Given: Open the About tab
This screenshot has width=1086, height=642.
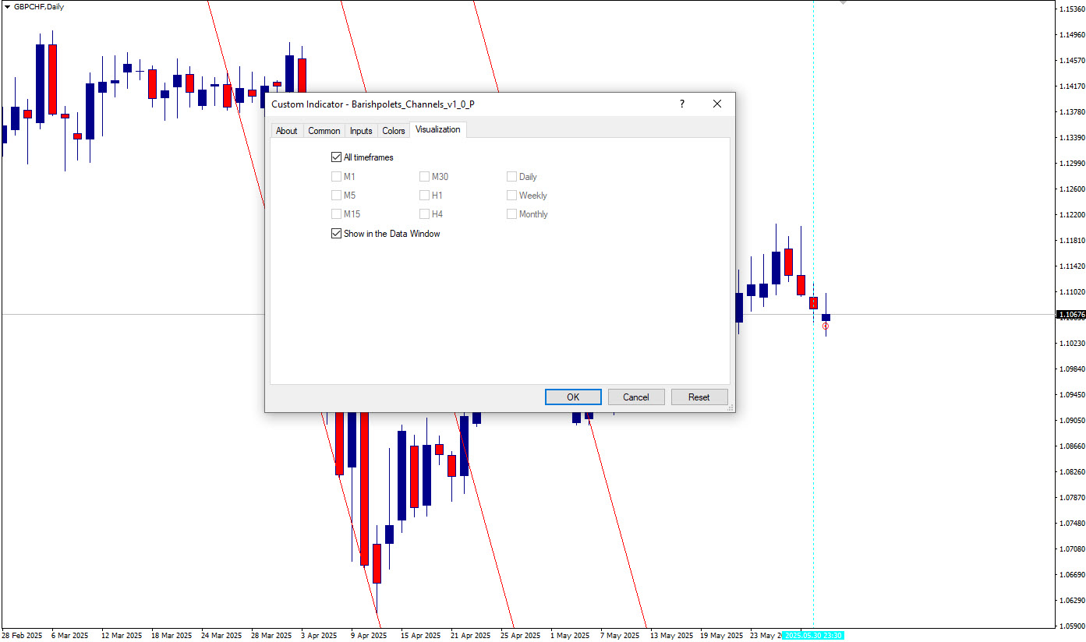Looking at the screenshot, I should (x=286, y=131).
